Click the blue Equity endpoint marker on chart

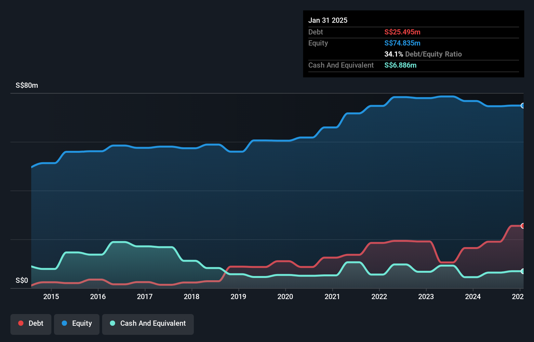coord(523,106)
